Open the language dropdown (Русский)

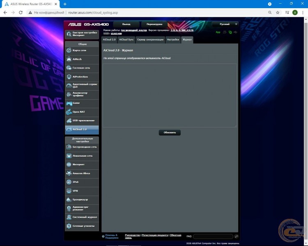tap(225, 24)
